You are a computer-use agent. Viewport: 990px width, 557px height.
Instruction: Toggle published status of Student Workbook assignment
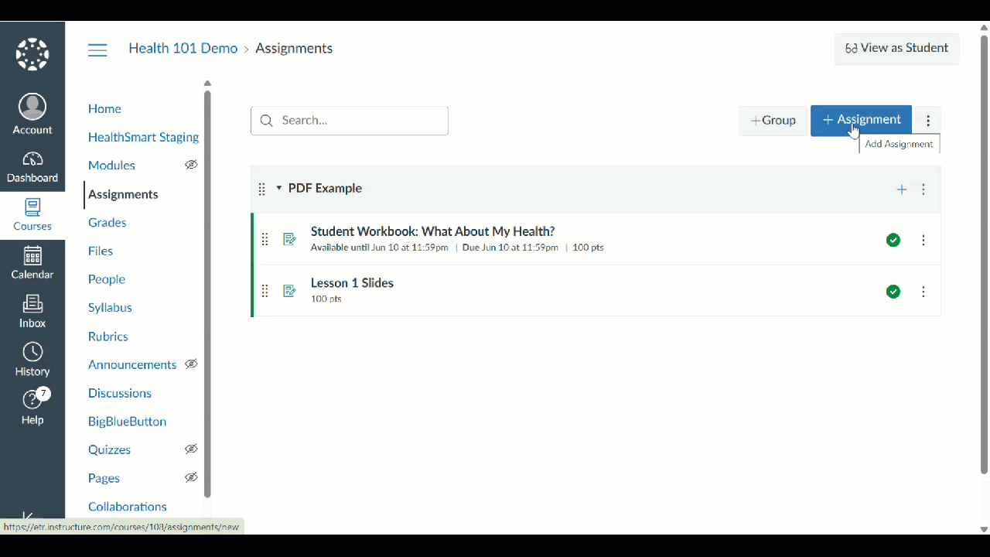(x=893, y=240)
